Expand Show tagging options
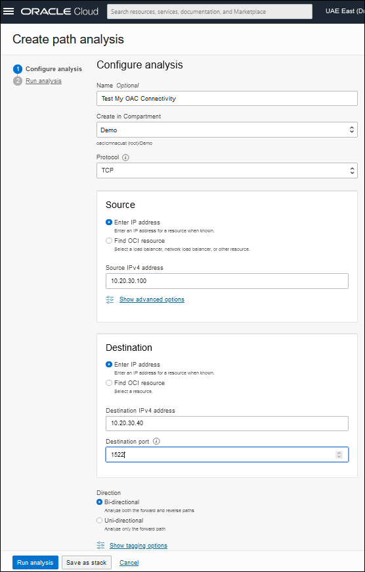Image resolution: width=365 pixels, height=572 pixels. pos(139,546)
